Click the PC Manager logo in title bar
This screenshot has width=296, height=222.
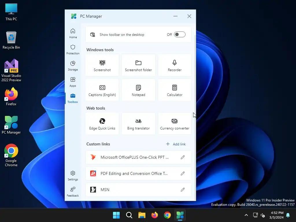(x=74, y=16)
